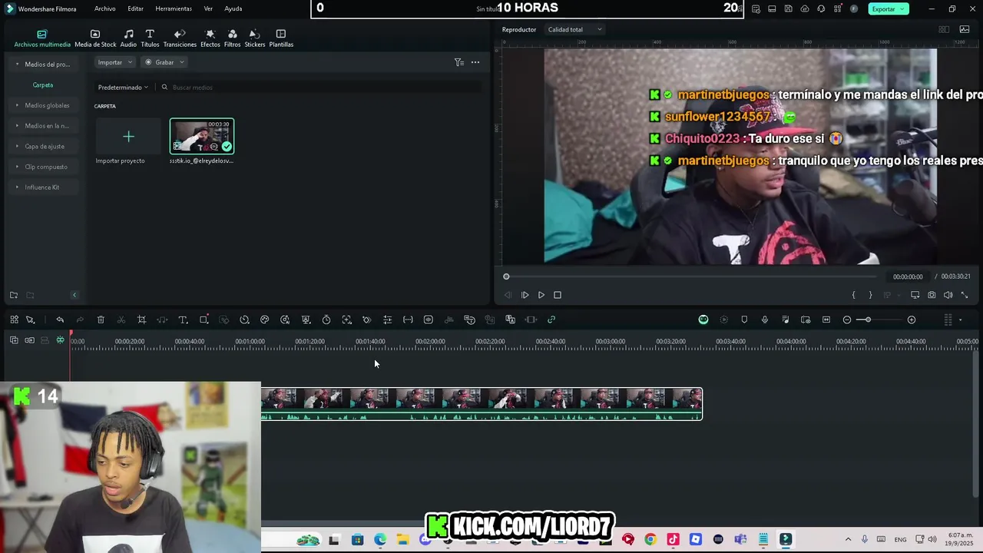Image resolution: width=983 pixels, height=553 pixels.
Task: Switch to the Audio tab
Action: (x=128, y=38)
